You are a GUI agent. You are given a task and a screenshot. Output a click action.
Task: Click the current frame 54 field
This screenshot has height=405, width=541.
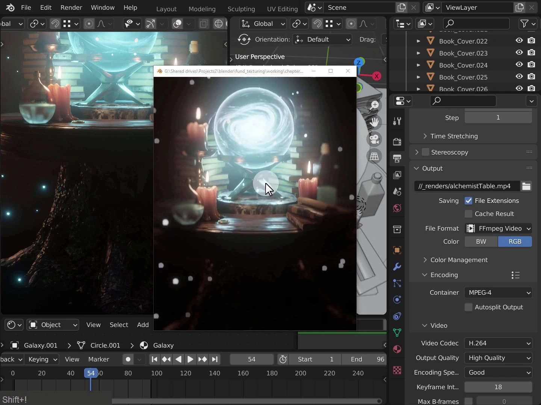[x=252, y=359]
